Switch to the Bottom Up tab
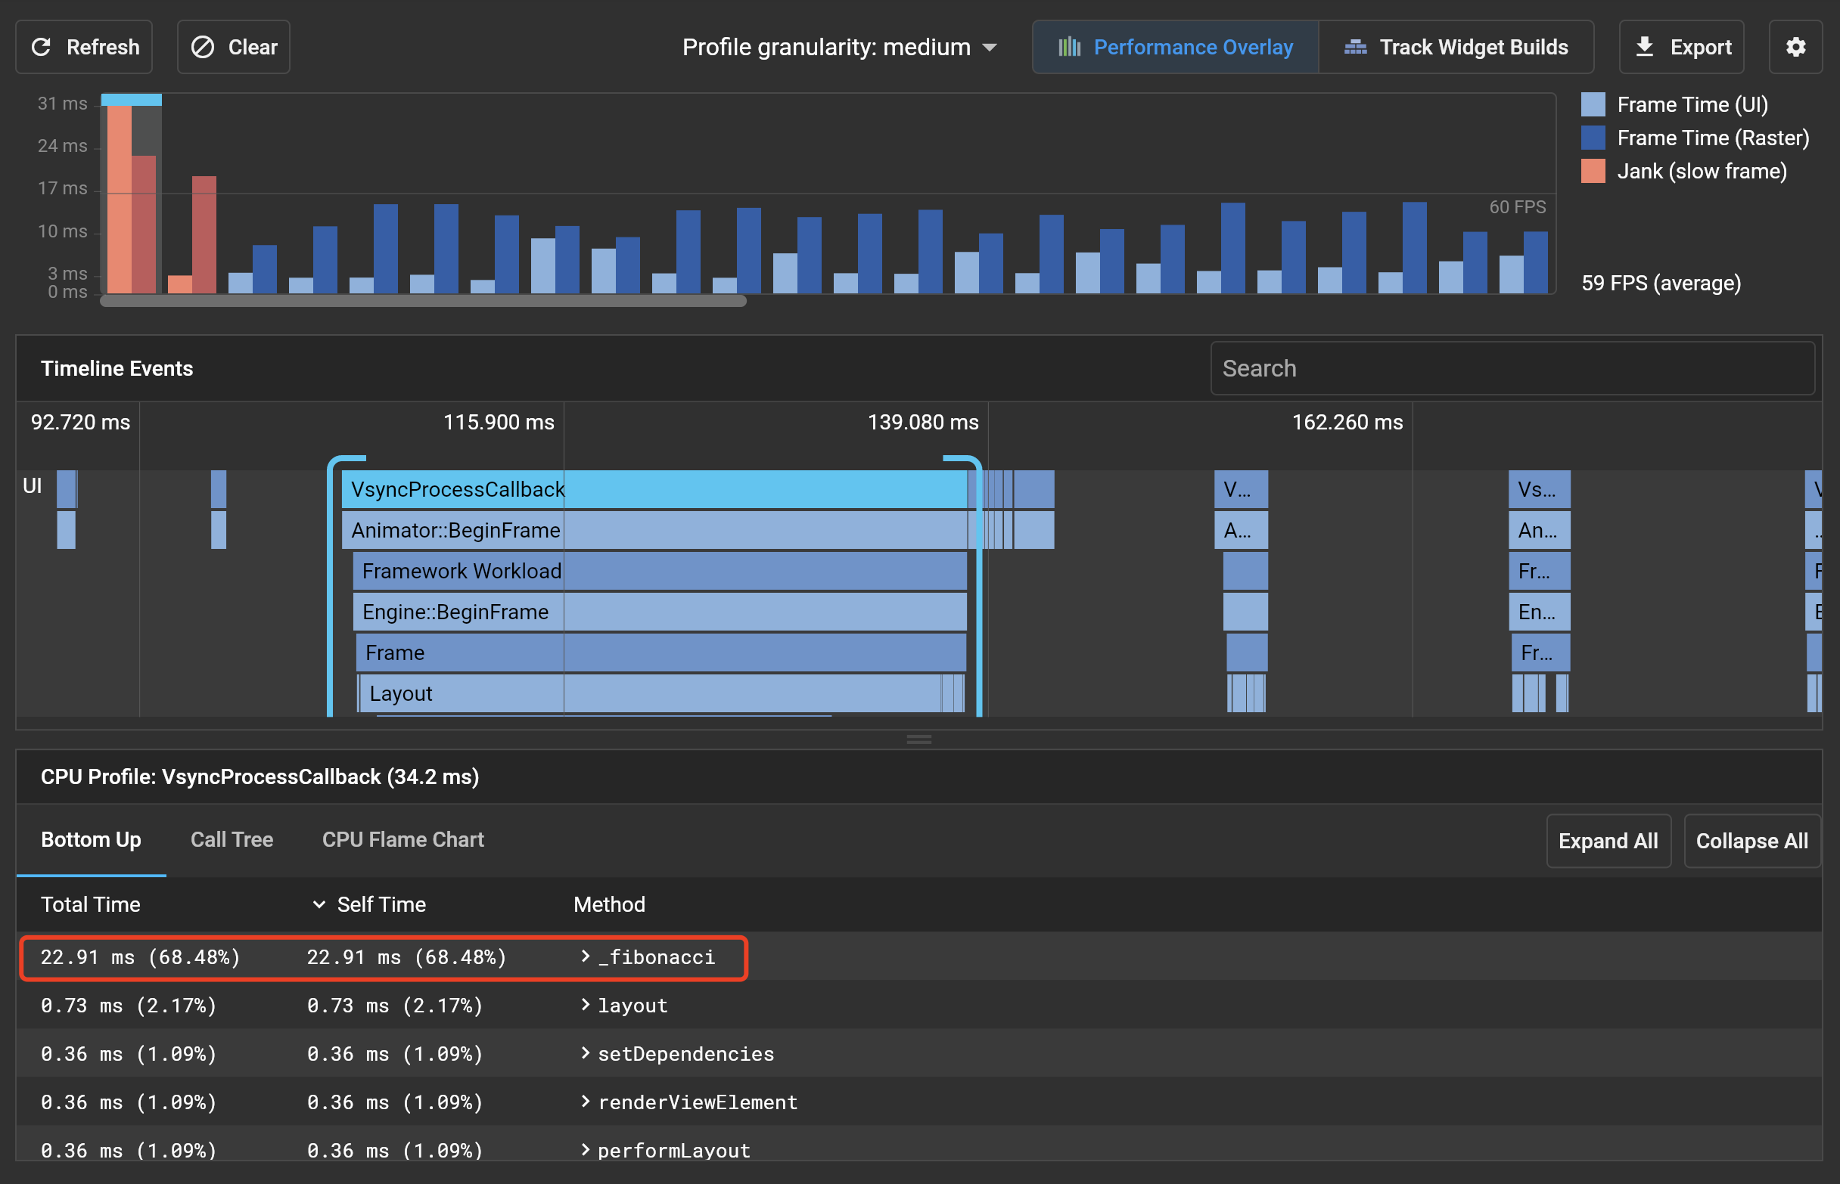 [91, 839]
